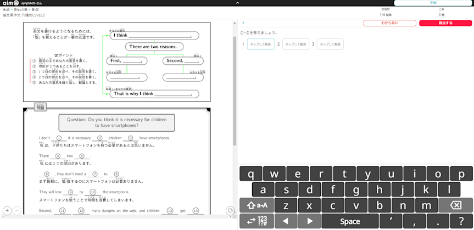Tap the f key
474x230 pixels.
tap(333, 189)
